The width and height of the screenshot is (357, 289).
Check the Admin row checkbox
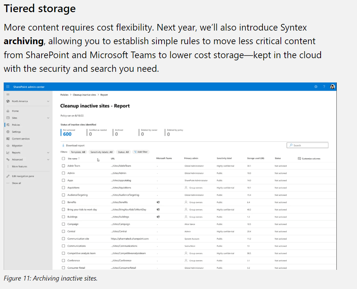click(63, 173)
